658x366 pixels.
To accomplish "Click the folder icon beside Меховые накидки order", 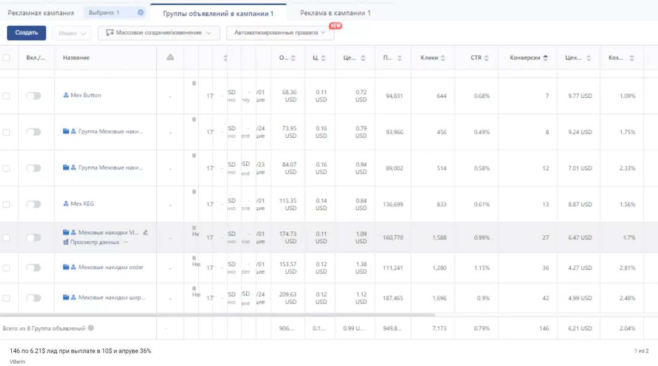I will [66, 267].
